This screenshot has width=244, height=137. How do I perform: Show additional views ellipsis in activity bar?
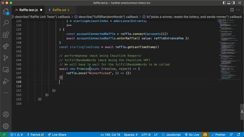click(x=6, y=93)
